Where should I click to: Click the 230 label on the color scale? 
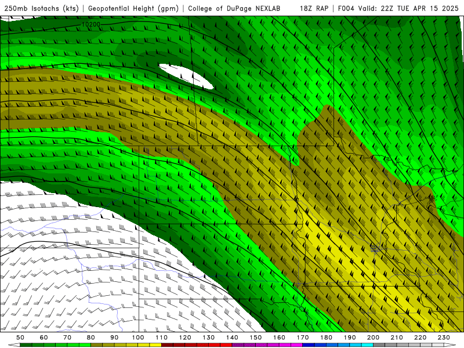(444, 338)
